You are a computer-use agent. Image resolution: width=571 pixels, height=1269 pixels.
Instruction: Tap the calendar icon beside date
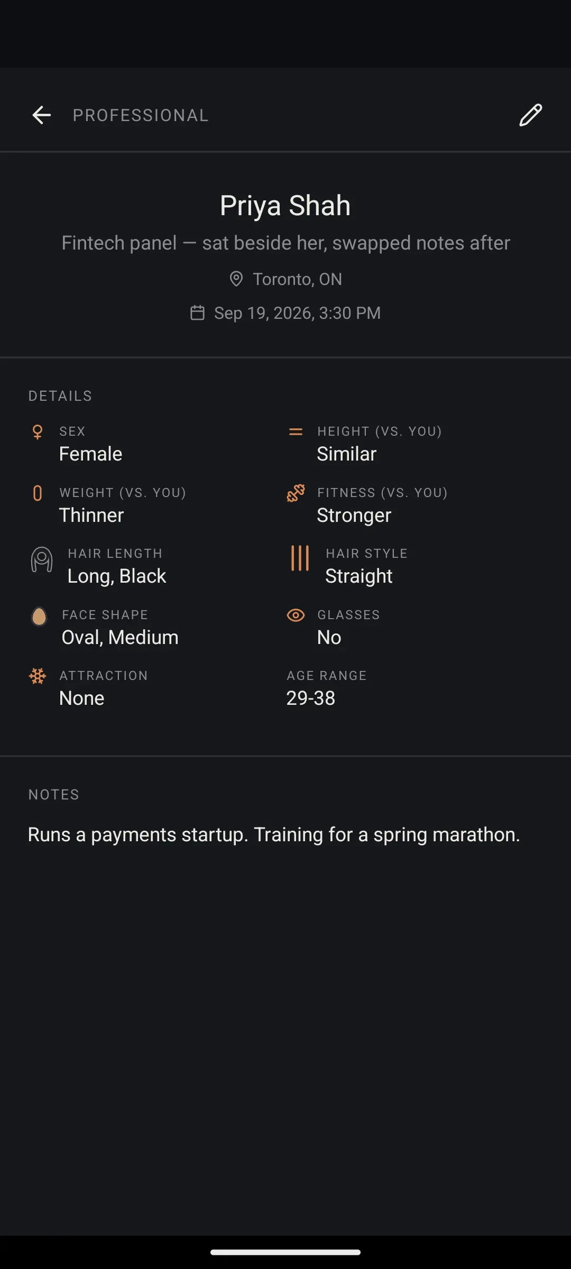pyautogui.click(x=197, y=312)
